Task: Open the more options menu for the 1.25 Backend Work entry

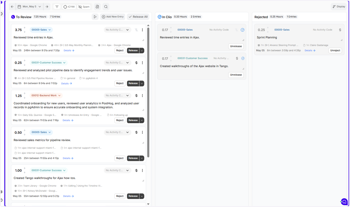Action: (142, 95)
